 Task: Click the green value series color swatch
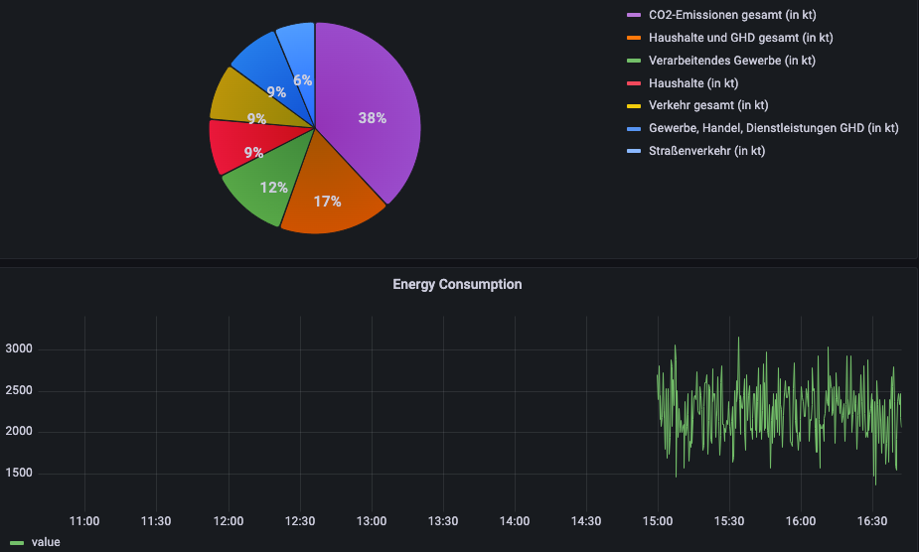click(x=16, y=542)
